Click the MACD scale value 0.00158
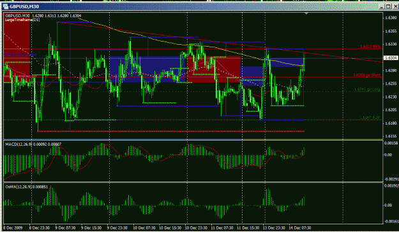The image size is (399, 232). 391,143
